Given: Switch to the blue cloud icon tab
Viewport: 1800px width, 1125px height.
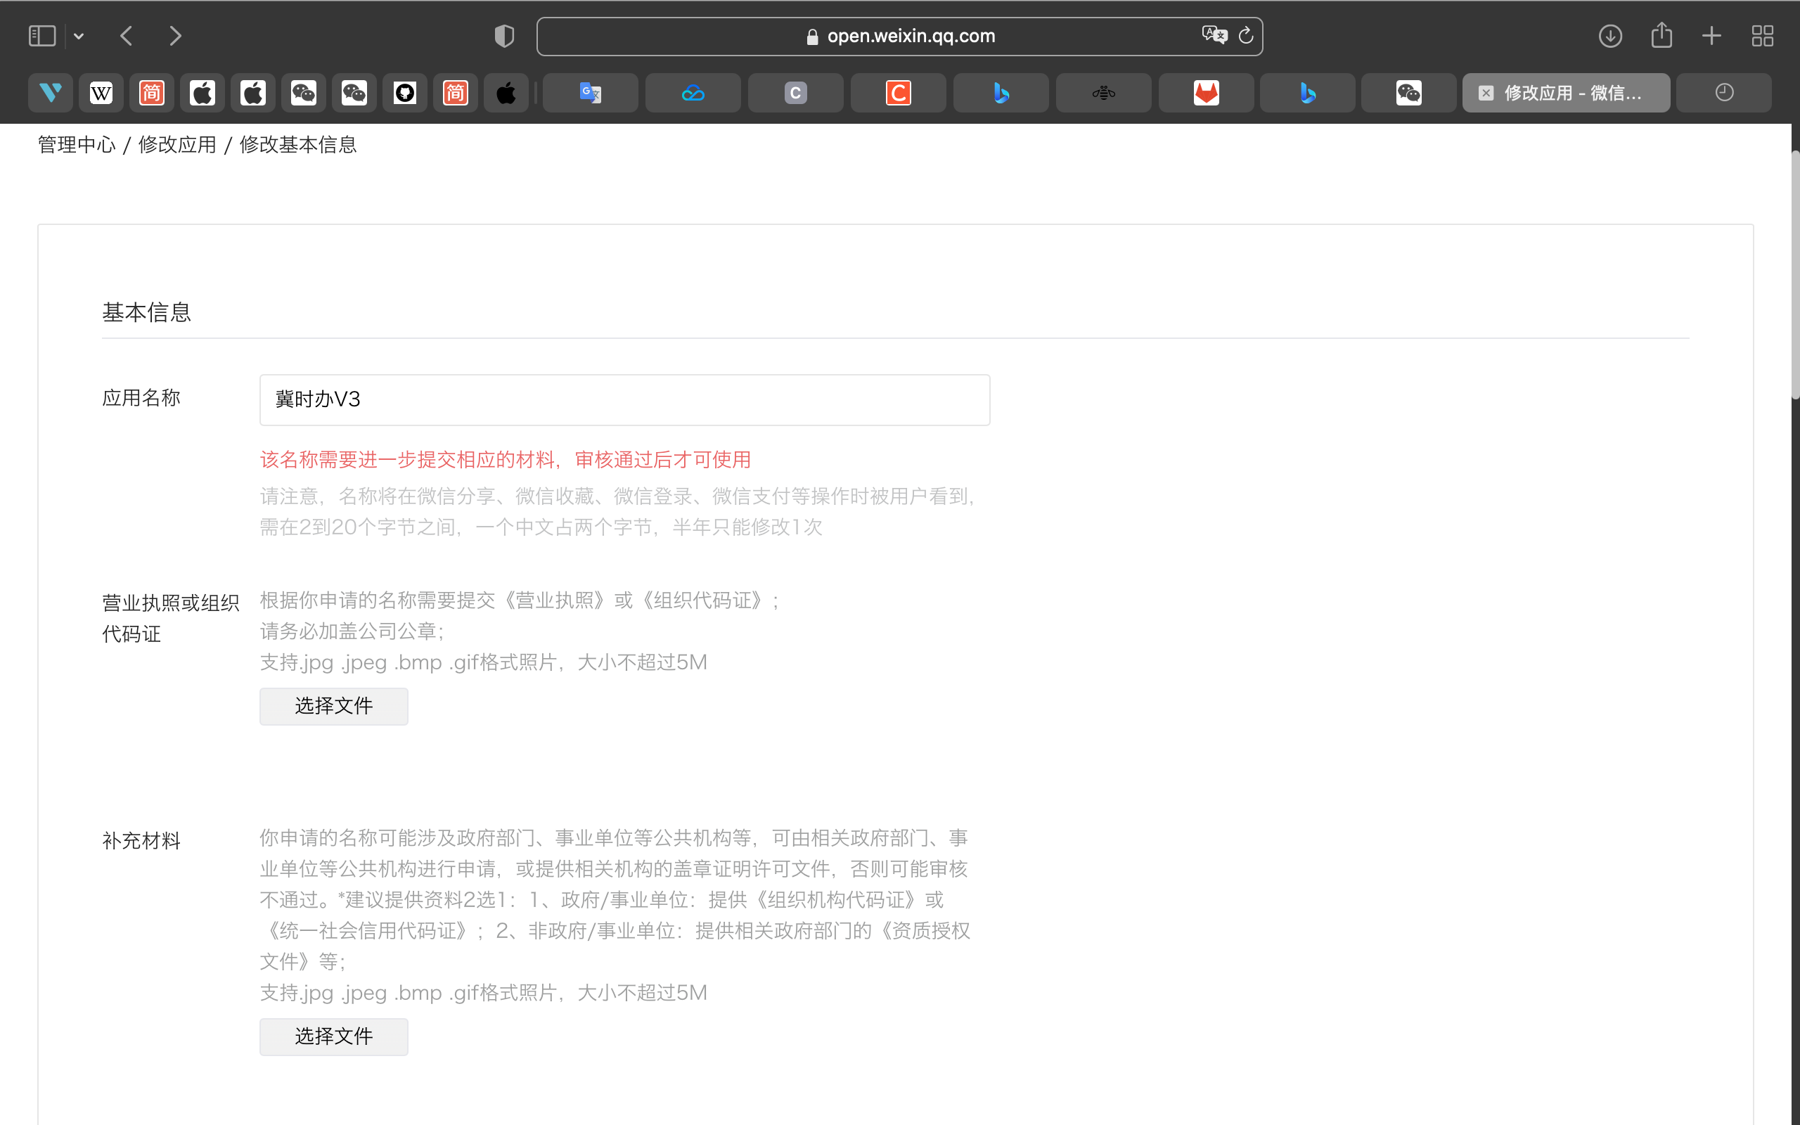Looking at the screenshot, I should (x=693, y=93).
